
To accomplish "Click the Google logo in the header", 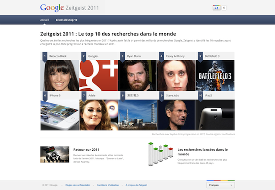I will (x=52, y=8).
